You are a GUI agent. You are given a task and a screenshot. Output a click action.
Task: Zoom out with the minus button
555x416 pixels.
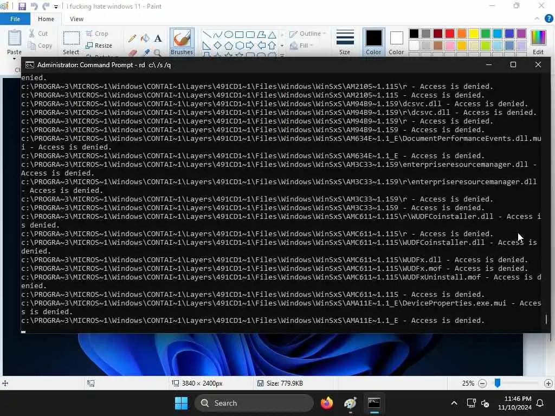click(x=482, y=383)
